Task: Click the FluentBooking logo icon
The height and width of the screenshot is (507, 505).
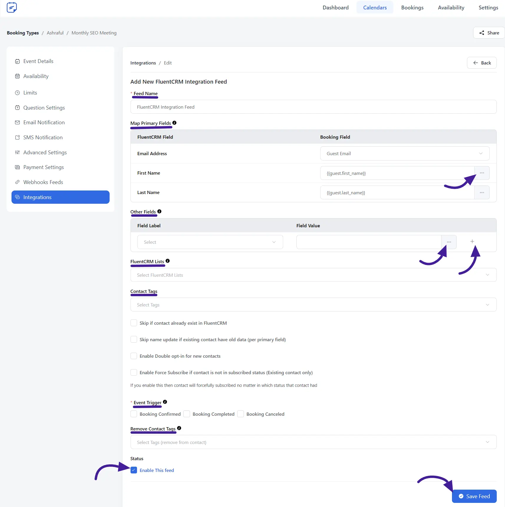Action: point(12,7)
